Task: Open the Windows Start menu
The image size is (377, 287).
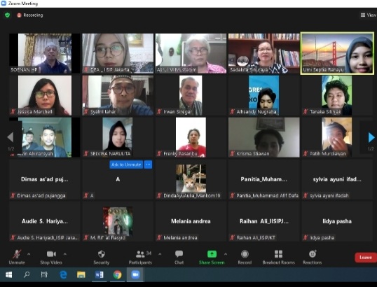Action: [8, 274]
